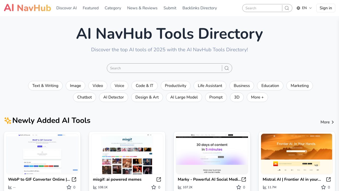Click the More chevron arrow for new tools
Viewport: 339px width, 191px height.
[x=333, y=122]
